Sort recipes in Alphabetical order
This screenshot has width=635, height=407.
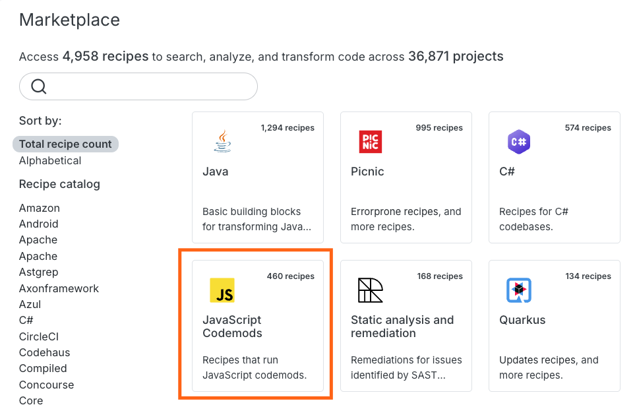[50, 160]
